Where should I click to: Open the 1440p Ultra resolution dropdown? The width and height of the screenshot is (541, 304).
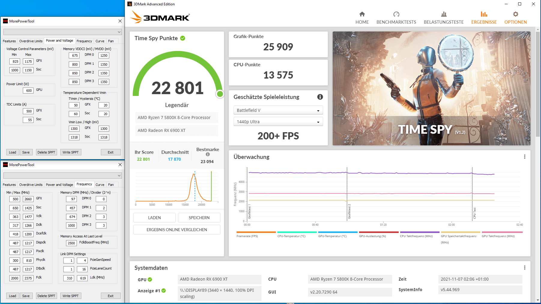278,122
